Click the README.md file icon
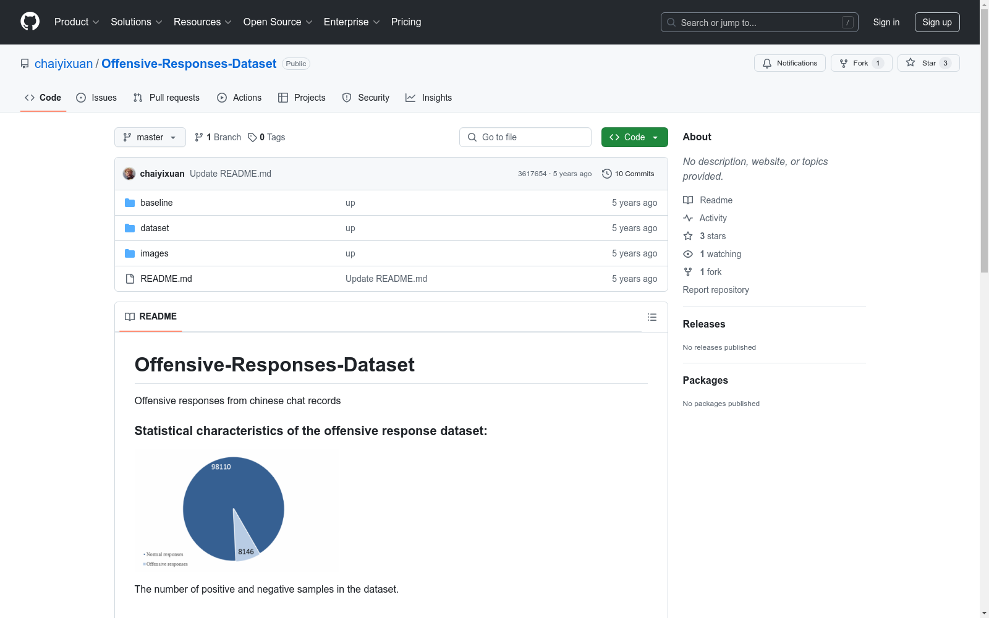Image resolution: width=989 pixels, height=618 pixels. (x=130, y=279)
